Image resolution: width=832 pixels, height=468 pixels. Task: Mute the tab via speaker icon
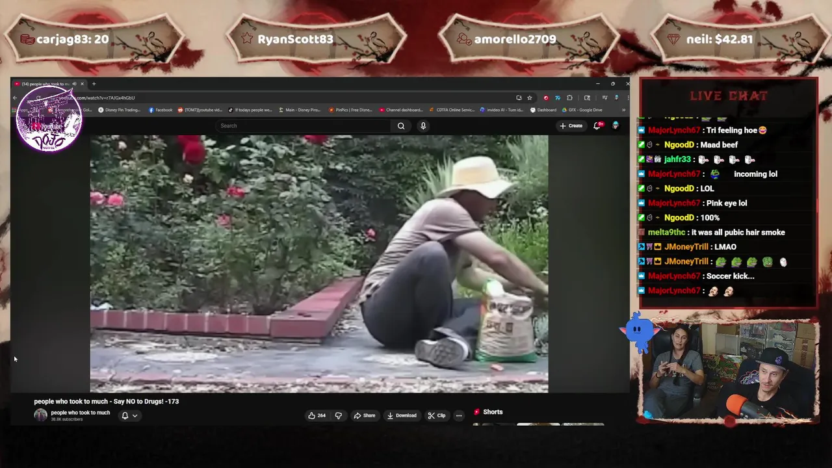tap(74, 84)
